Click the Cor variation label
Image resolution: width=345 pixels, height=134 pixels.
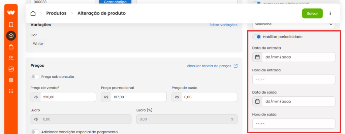click(34, 35)
